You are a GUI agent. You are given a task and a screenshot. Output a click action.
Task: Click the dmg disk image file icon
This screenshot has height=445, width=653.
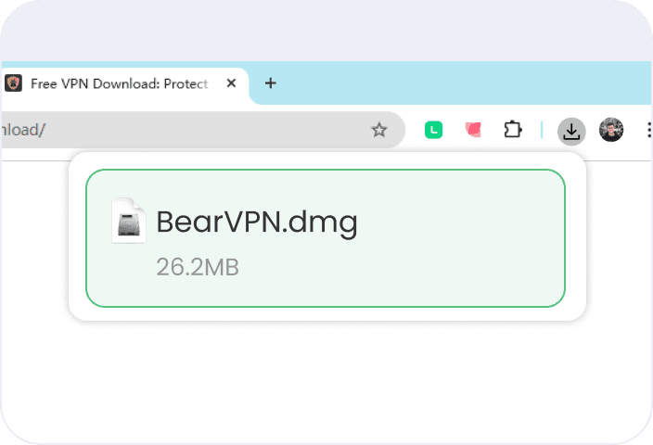tap(128, 222)
